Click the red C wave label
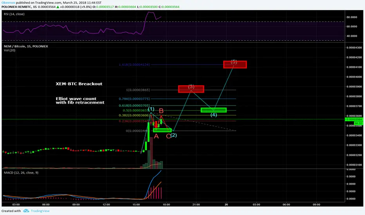 tap(168, 136)
